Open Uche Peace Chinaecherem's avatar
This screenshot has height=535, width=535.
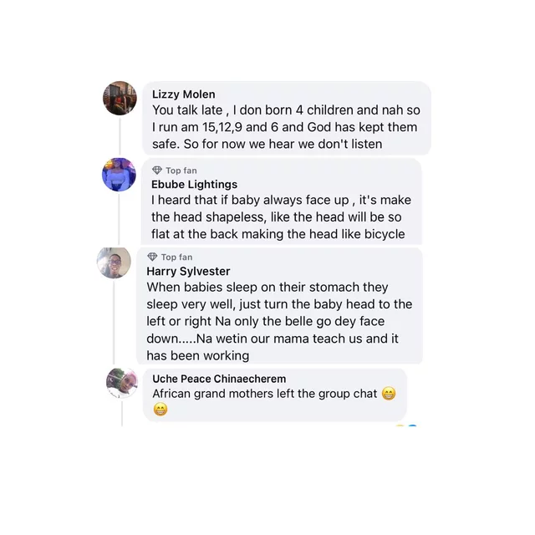(122, 383)
